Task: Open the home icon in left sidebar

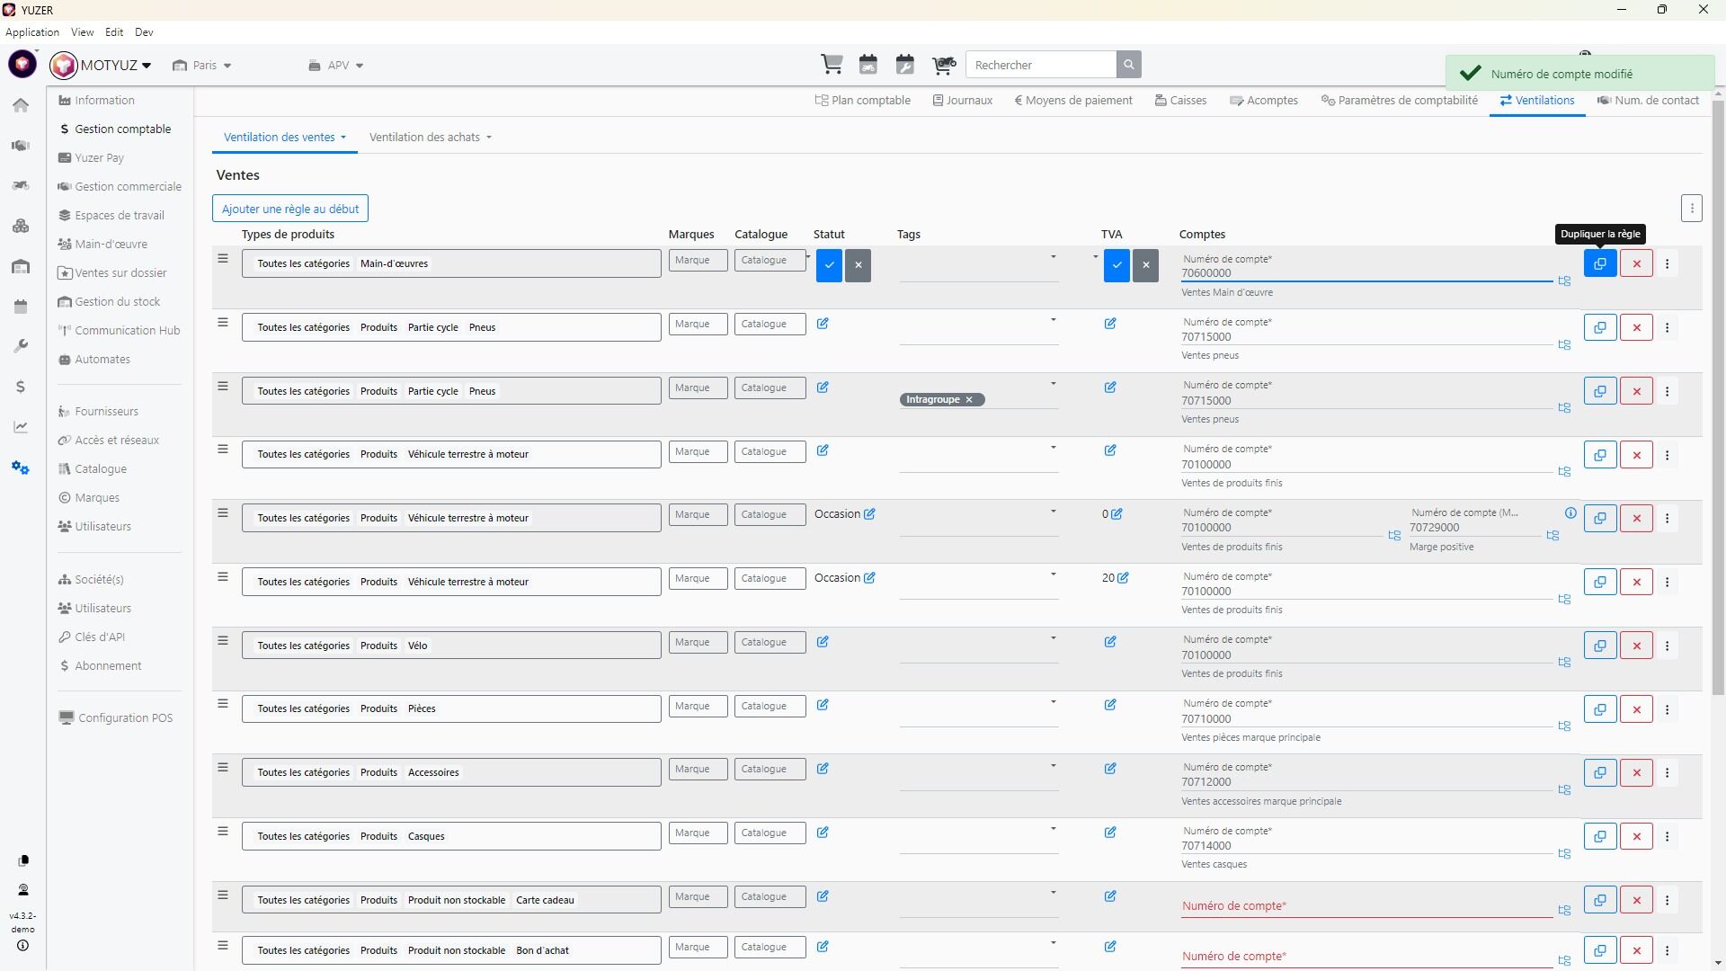Action: (x=21, y=105)
